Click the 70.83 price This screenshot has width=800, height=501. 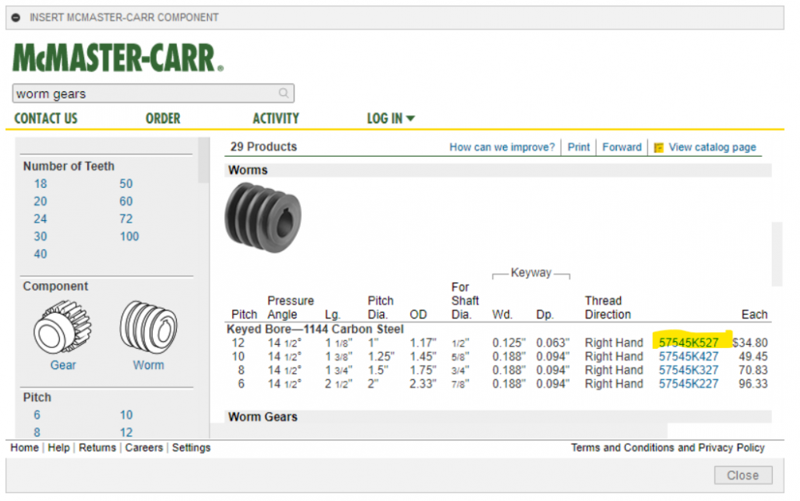753,370
